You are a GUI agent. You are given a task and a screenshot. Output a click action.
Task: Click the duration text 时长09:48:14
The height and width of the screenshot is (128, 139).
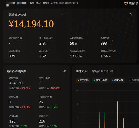[71, 3]
